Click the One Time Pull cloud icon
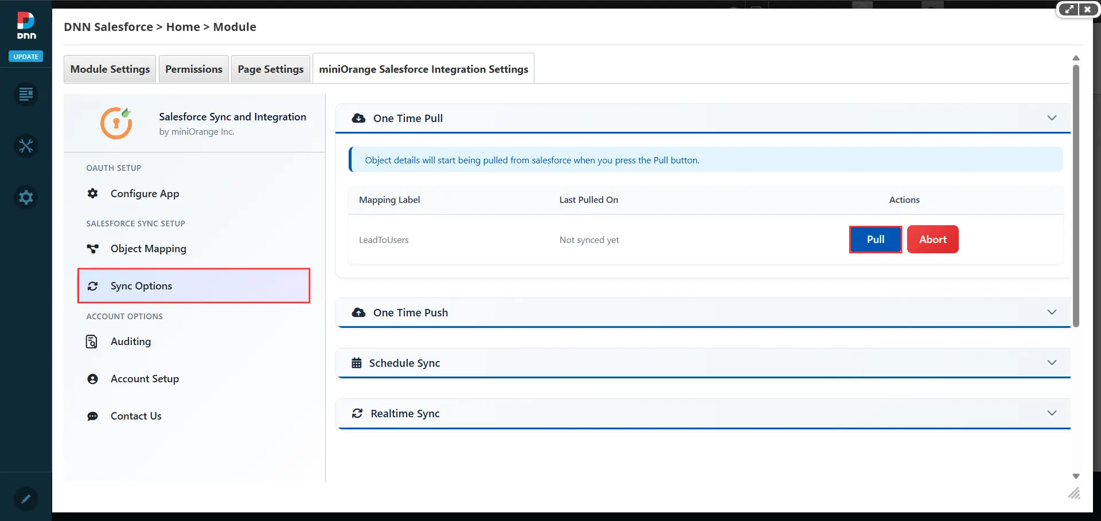Image resolution: width=1101 pixels, height=521 pixels. click(358, 118)
